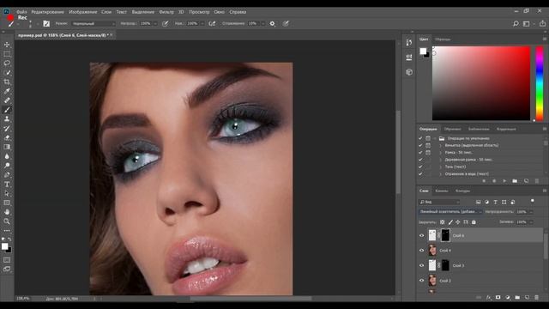Toggle checkmark for Рамка - 50 пикс. action

coord(420,153)
